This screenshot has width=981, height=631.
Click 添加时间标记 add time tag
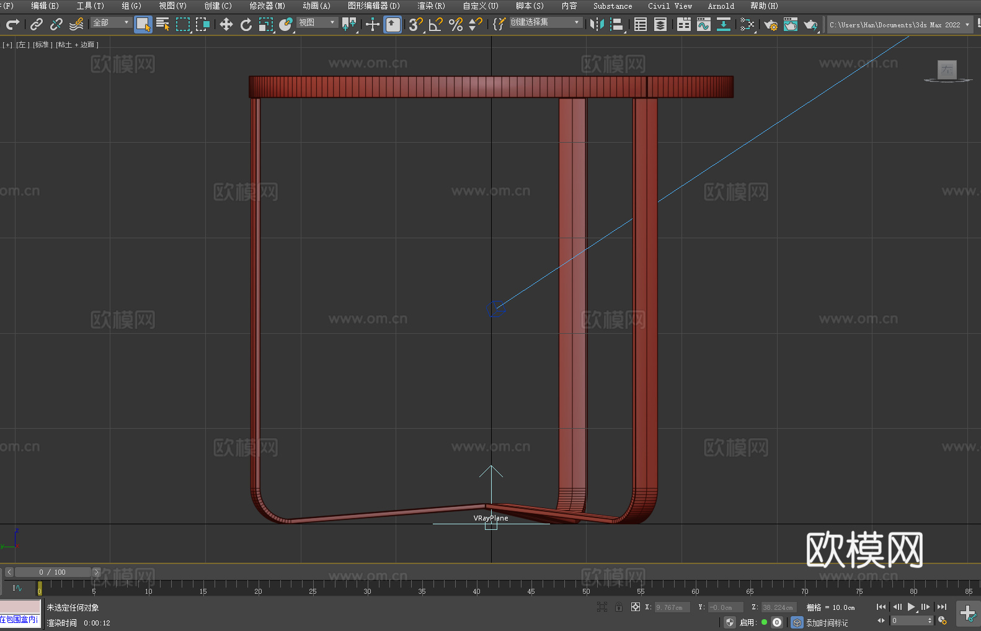click(827, 623)
